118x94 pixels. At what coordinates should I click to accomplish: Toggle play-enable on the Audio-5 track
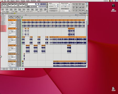pyautogui.click(x=14, y=20)
